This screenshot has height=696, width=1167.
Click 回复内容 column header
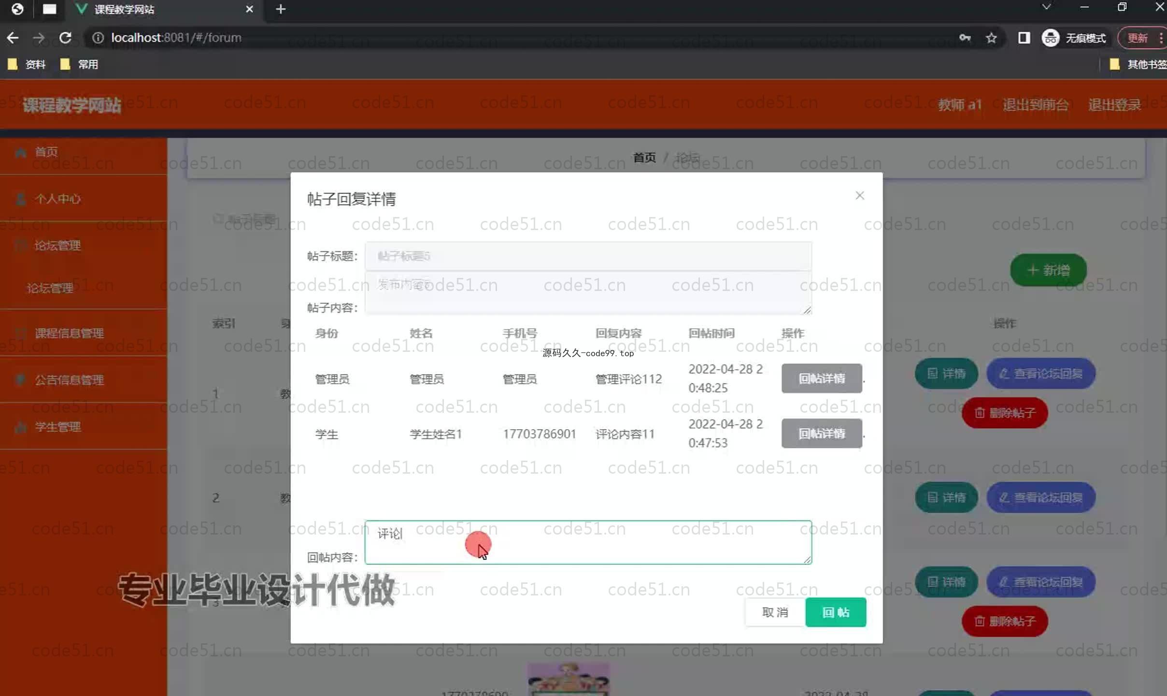[618, 333]
